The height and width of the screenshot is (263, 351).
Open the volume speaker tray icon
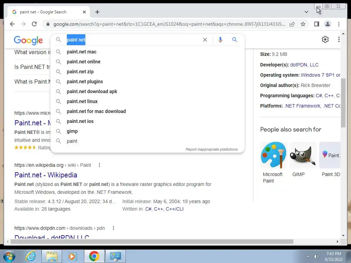[316, 256]
